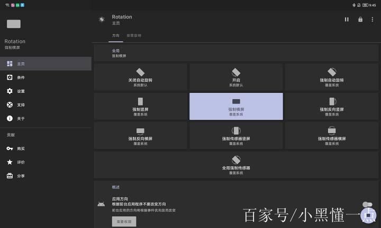Click the key icon beside 购买

click(10, 148)
